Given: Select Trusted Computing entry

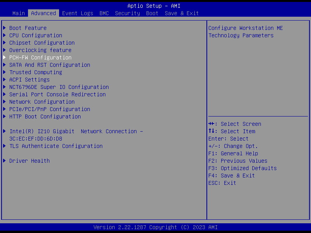Looking at the screenshot, I should click(x=36, y=72).
